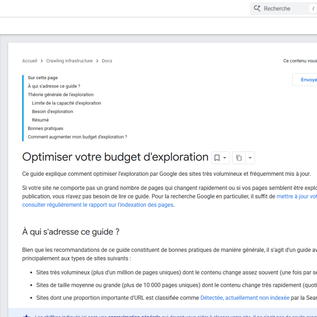Jump to Résumé section
The height and width of the screenshot is (317, 317).
coord(40,120)
